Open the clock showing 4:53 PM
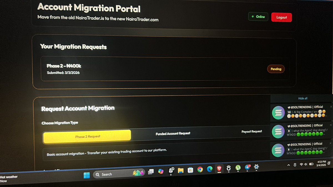This screenshot has width=333, height=187. [321, 163]
